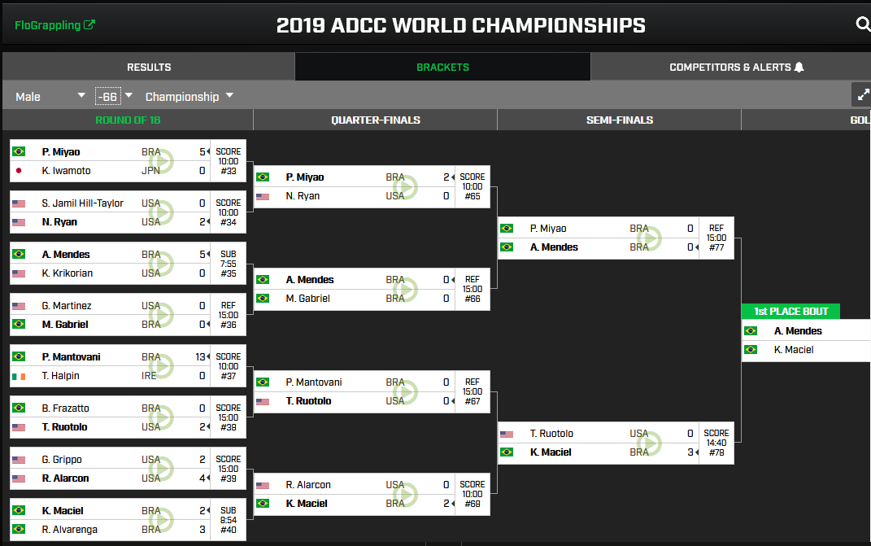Click the search magnifier icon
This screenshot has width=871, height=546.
click(x=863, y=24)
